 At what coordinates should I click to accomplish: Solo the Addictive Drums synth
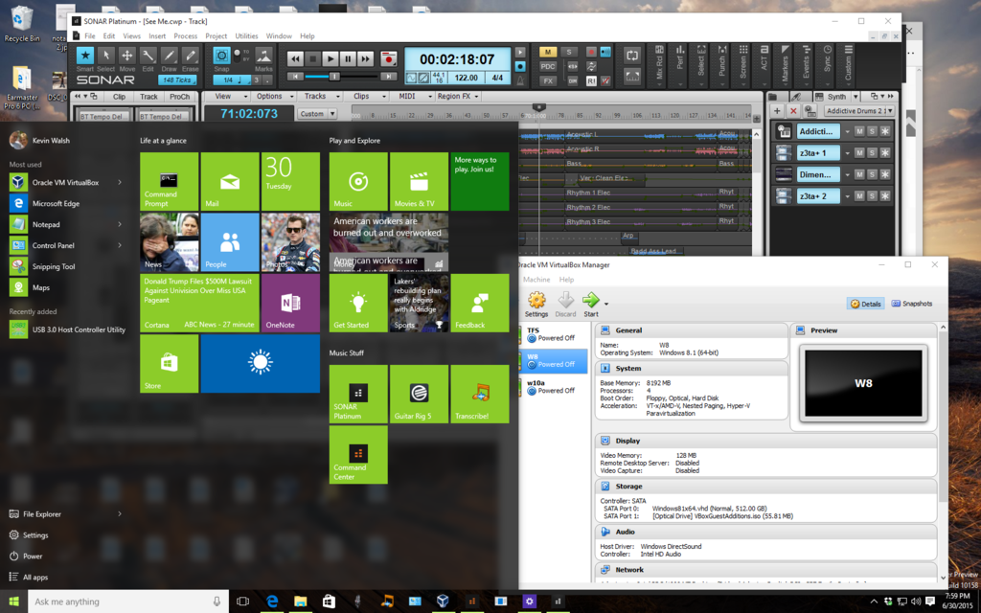[x=872, y=131]
